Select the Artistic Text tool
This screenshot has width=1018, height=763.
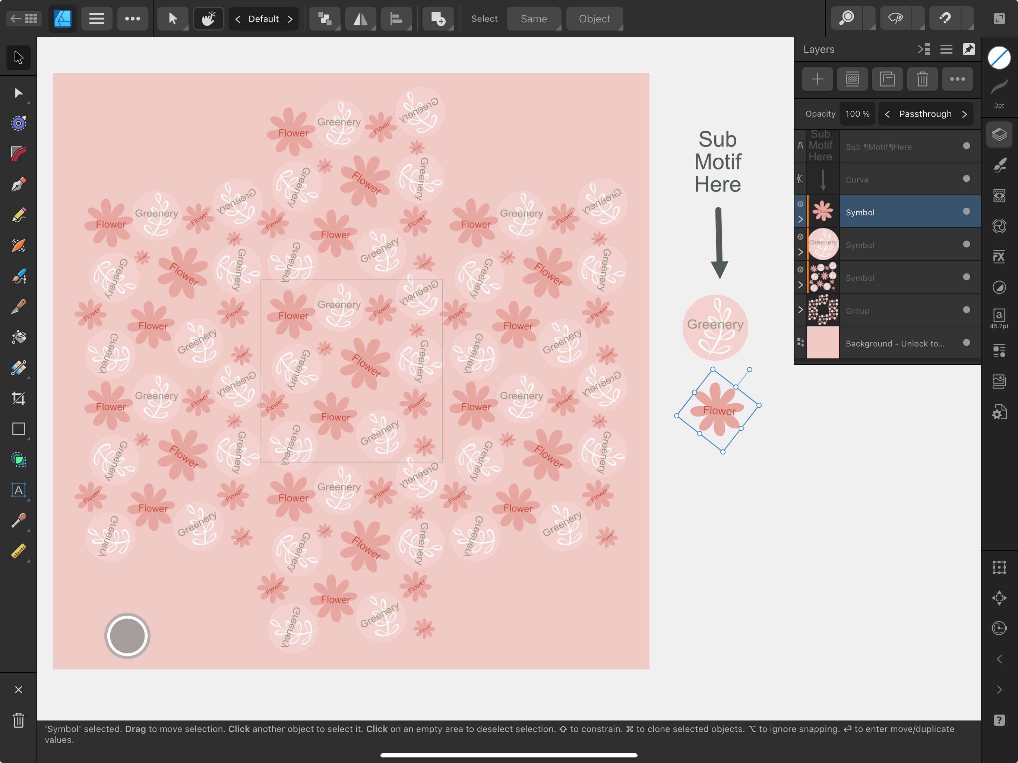tap(18, 490)
